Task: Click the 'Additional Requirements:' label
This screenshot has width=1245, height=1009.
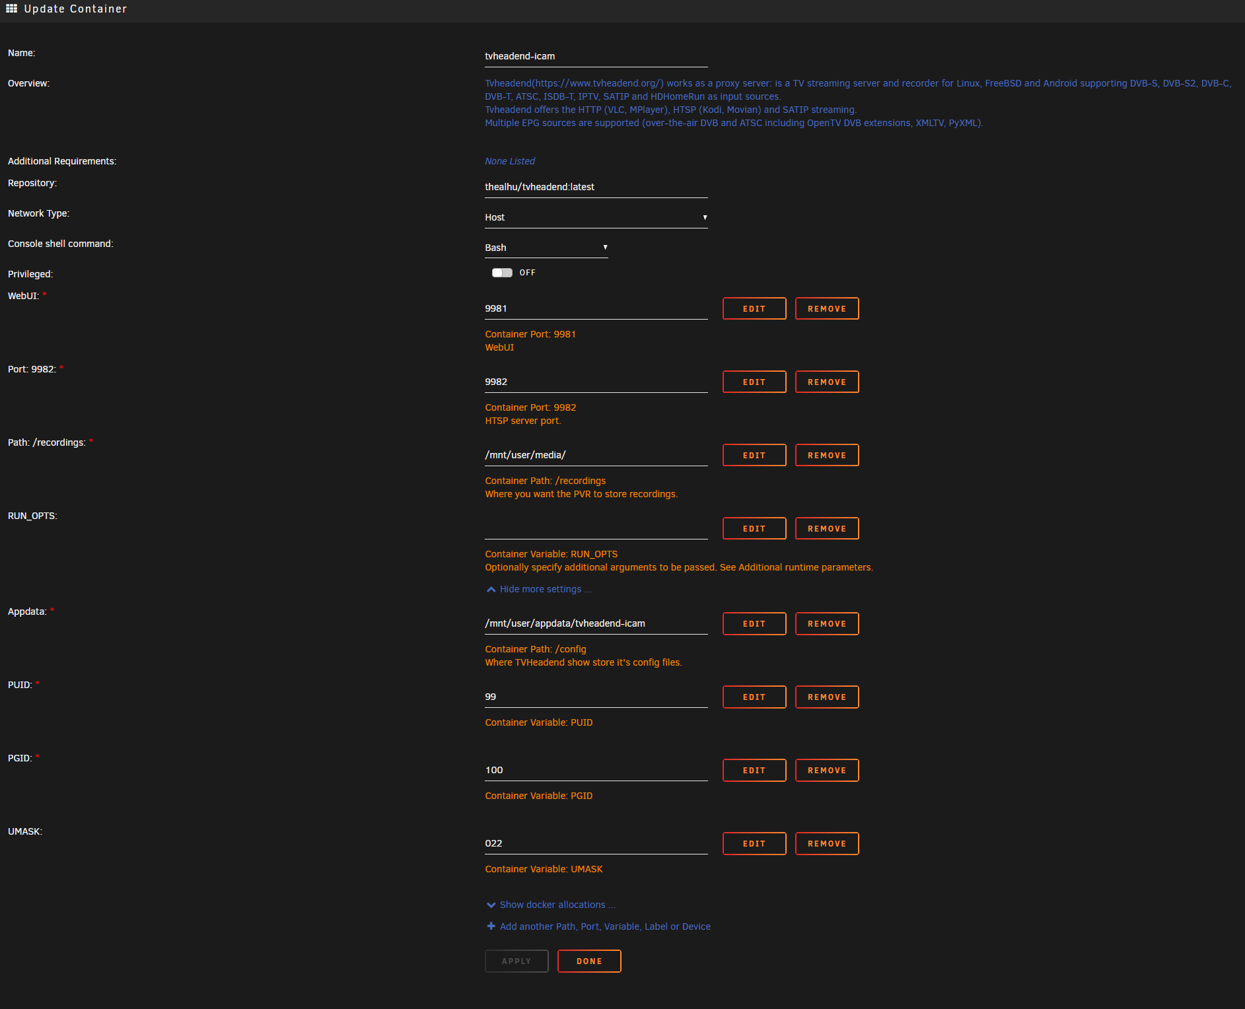Action: click(x=62, y=161)
